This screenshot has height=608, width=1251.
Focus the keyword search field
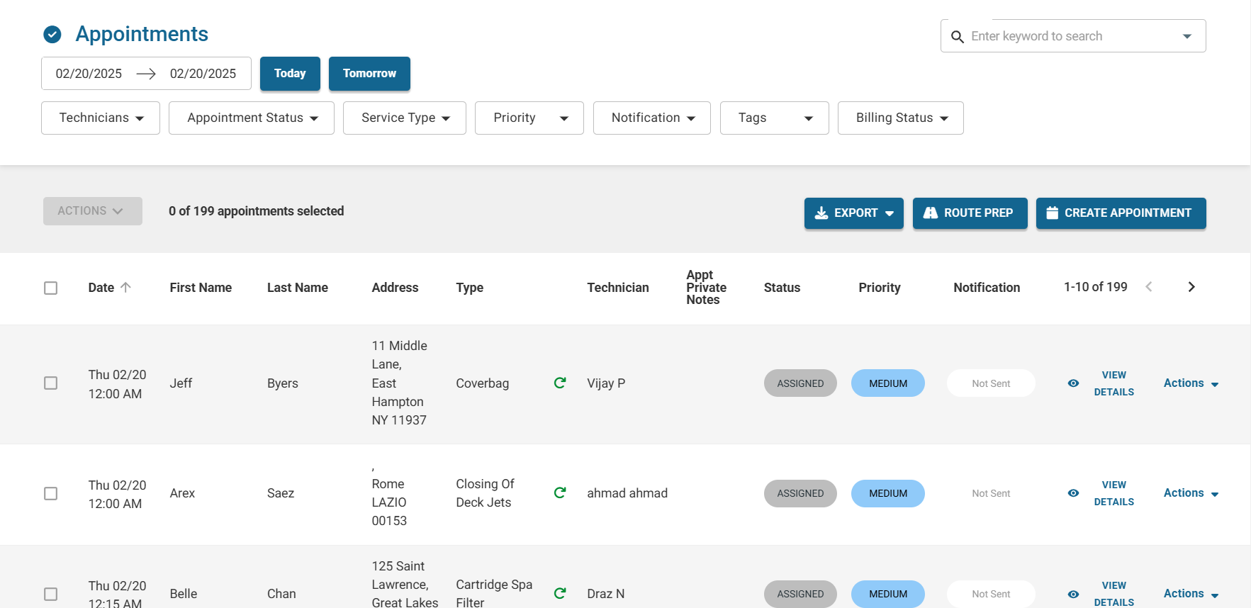pyautogui.click(x=1070, y=36)
